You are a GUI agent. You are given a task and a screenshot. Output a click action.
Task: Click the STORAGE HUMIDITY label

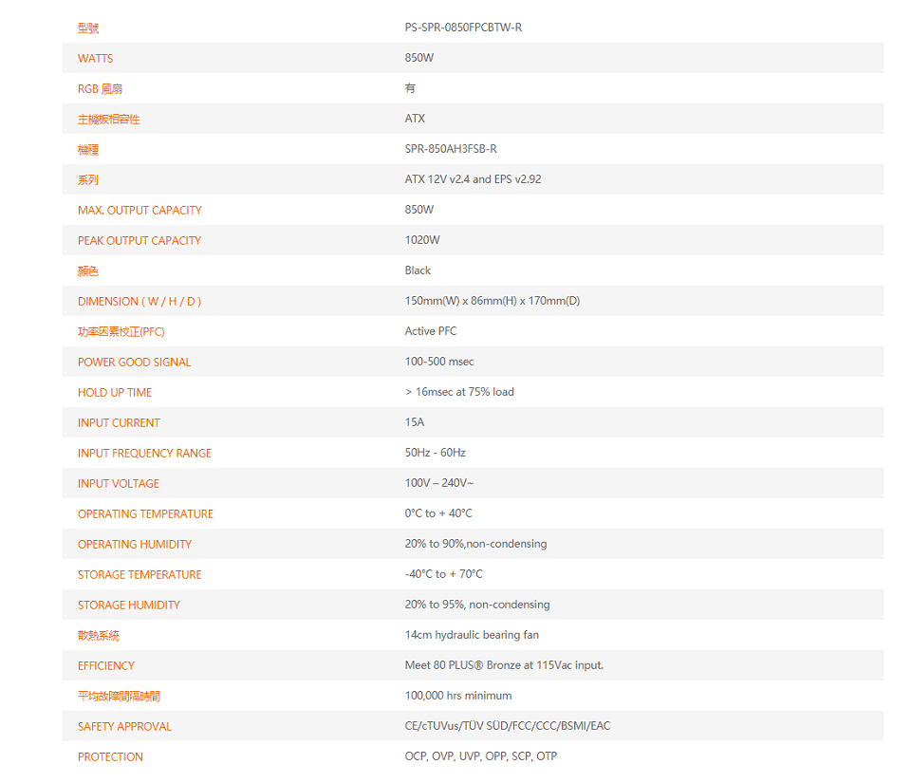pos(128,606)
